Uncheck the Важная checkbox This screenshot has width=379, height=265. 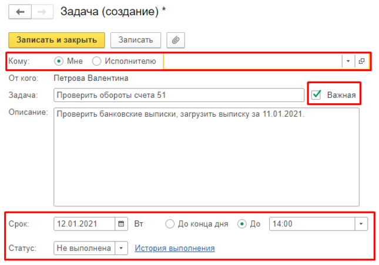pyautogui.click(x=317, y=95)
